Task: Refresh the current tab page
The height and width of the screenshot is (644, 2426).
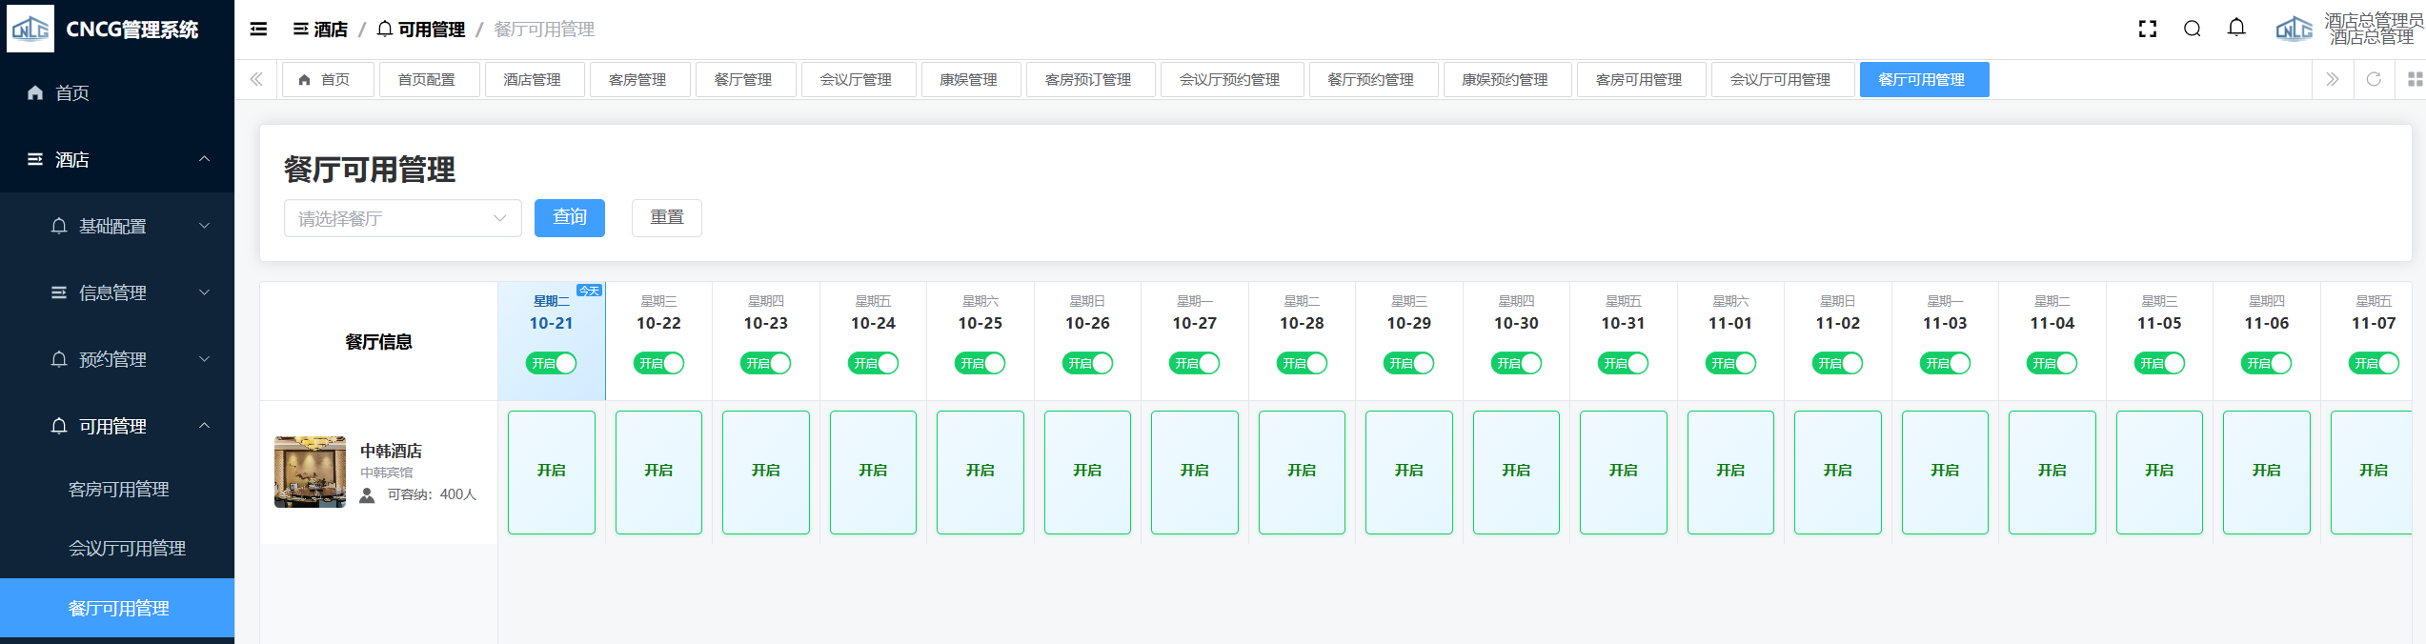Action: point(2374,79)
